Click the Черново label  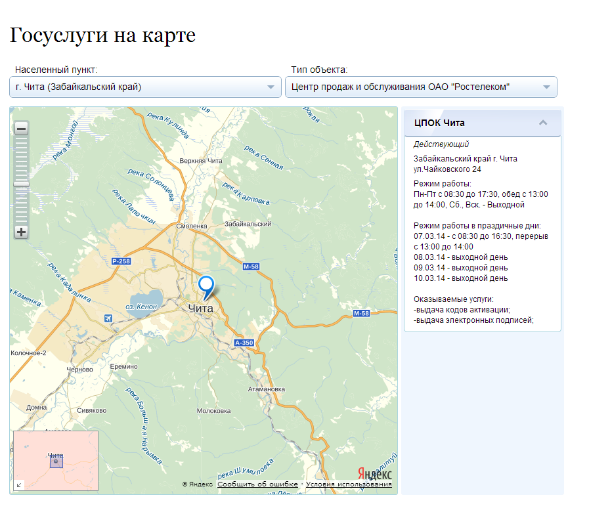[79, 370]
